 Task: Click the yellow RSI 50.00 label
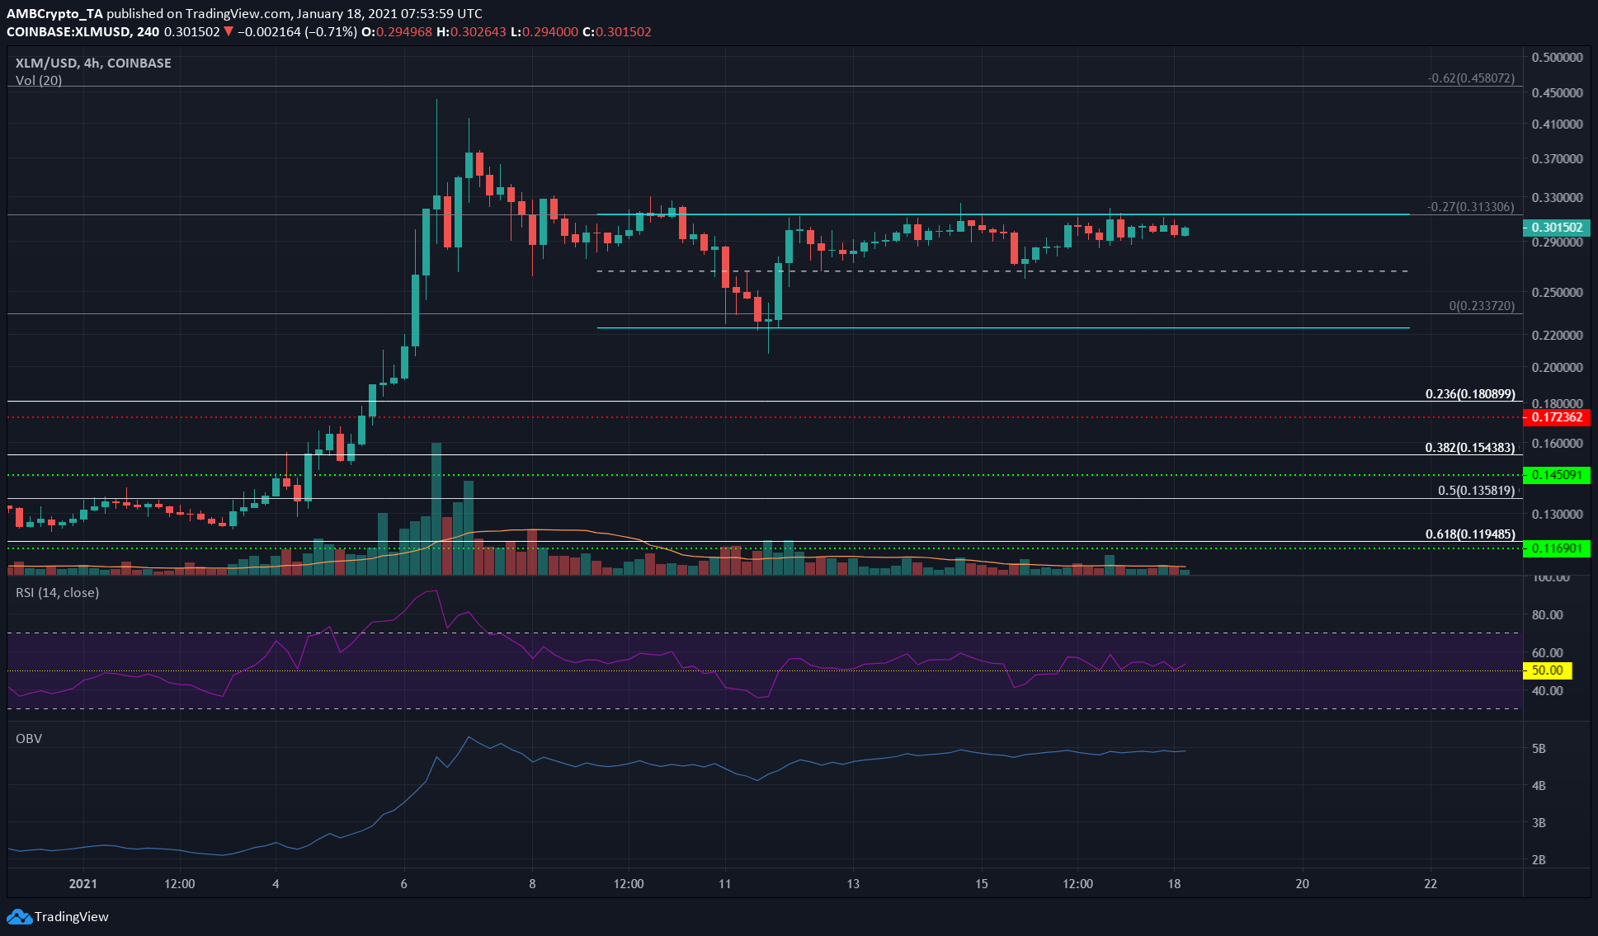[1548, 670]
